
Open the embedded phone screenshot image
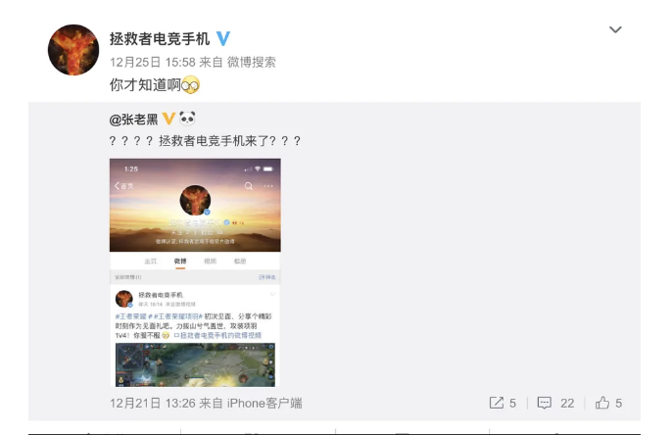point(195,272)
